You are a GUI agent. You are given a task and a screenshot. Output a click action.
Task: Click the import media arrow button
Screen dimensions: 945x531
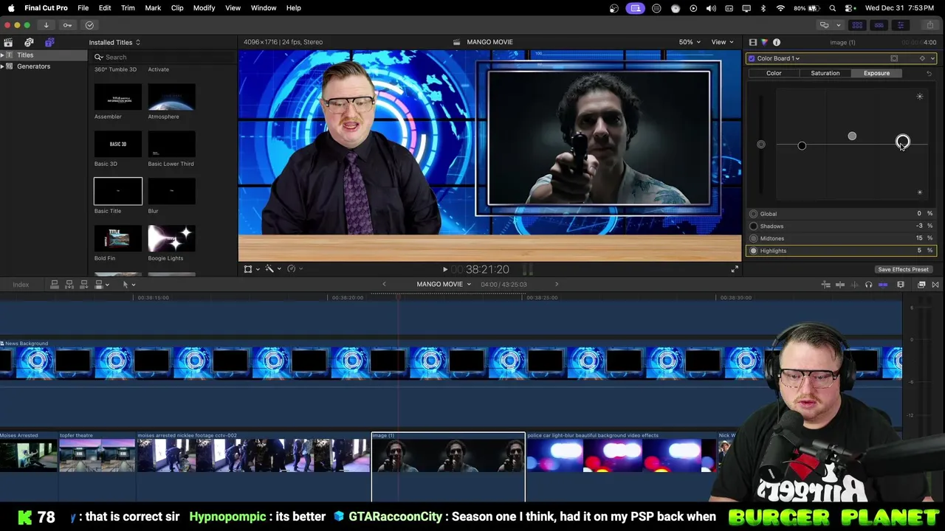click(x=46, y=25)
